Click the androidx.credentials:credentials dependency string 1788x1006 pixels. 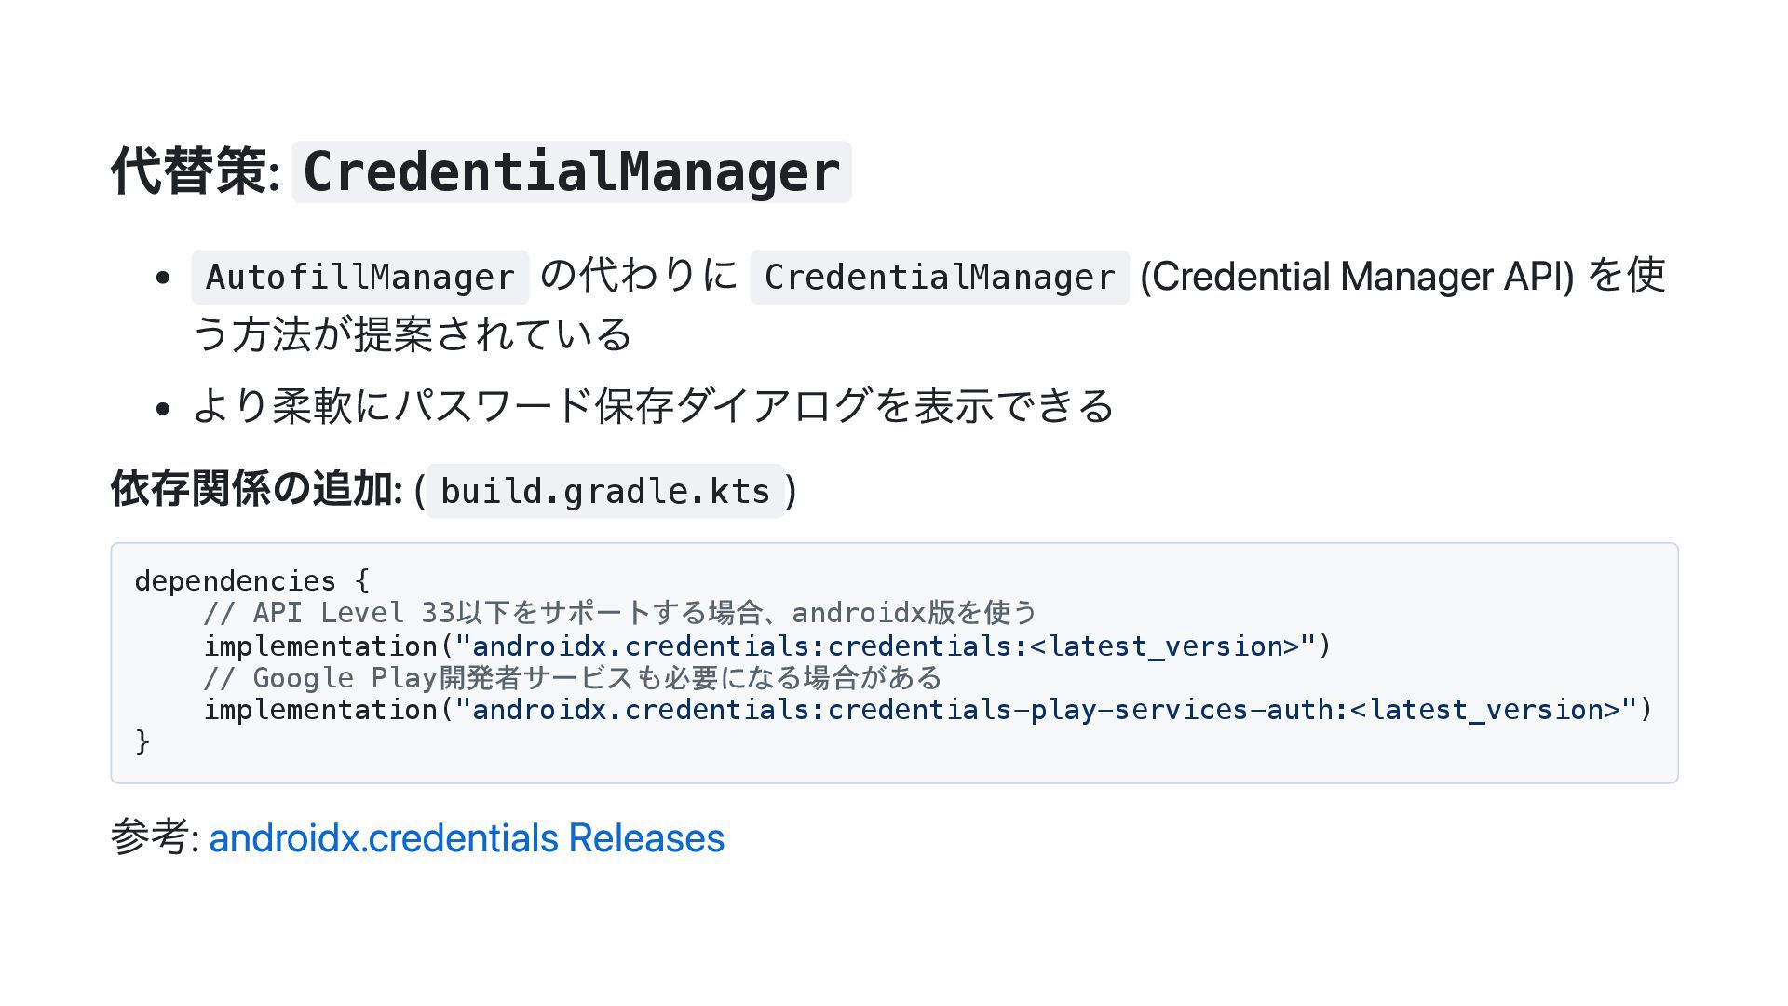885,646
